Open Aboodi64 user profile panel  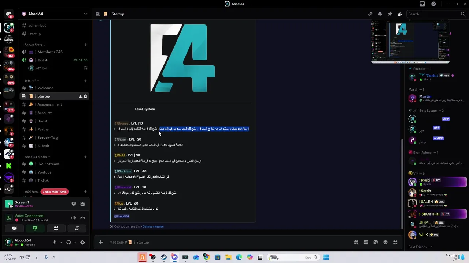pyautogui.click(x=26, y=242)
